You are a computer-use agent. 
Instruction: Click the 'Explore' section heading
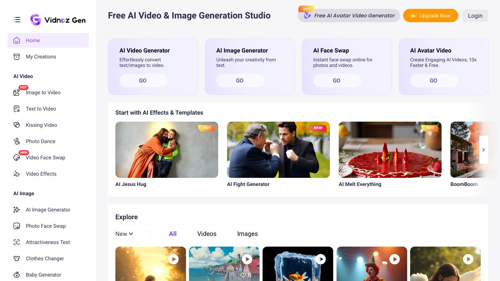pyautogui.click(x=126, y=217)
